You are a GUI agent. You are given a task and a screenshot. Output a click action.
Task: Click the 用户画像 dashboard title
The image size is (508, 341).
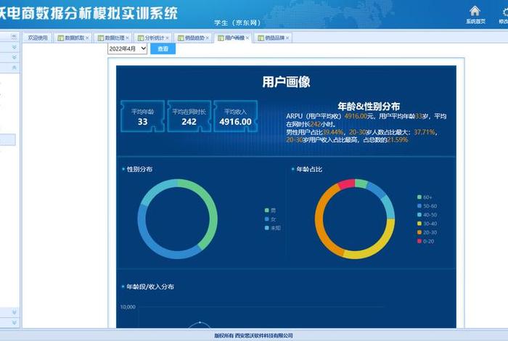[x=287, y=82]
